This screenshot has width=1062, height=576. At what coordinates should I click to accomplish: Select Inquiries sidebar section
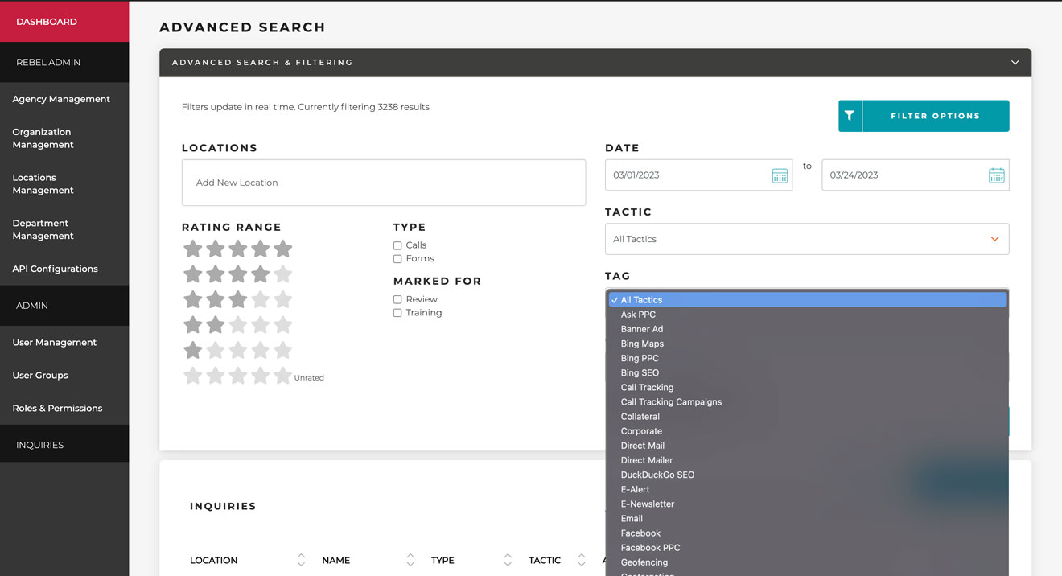(64, 445)
